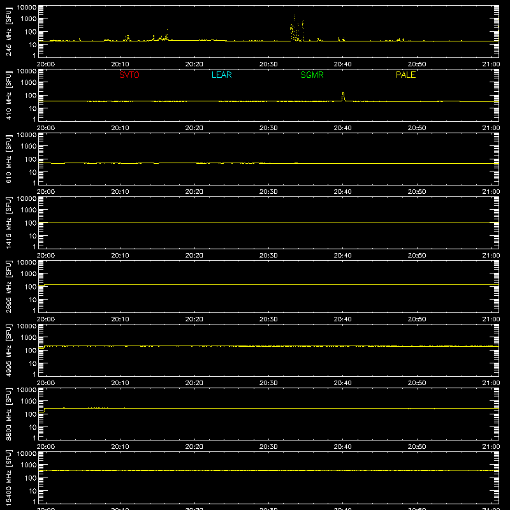Click 20:10 tick label under the 245 MHz plot
Image resolution: width=510 pixels, height=510 pixels.
click(x=120, y=64)
